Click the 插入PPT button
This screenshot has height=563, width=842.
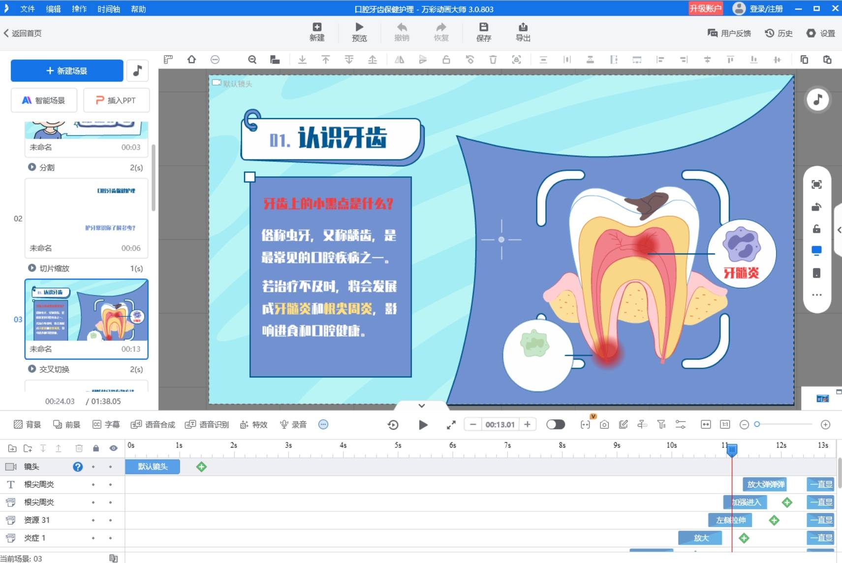click(116, 100)
